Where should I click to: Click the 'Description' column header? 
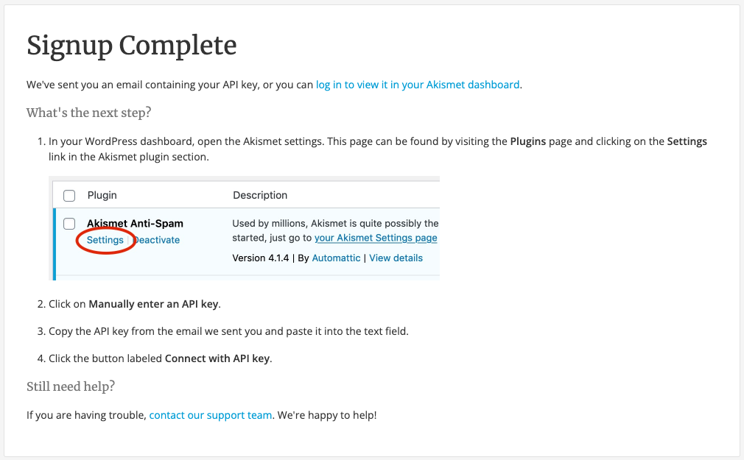click(x=260, y=195)
